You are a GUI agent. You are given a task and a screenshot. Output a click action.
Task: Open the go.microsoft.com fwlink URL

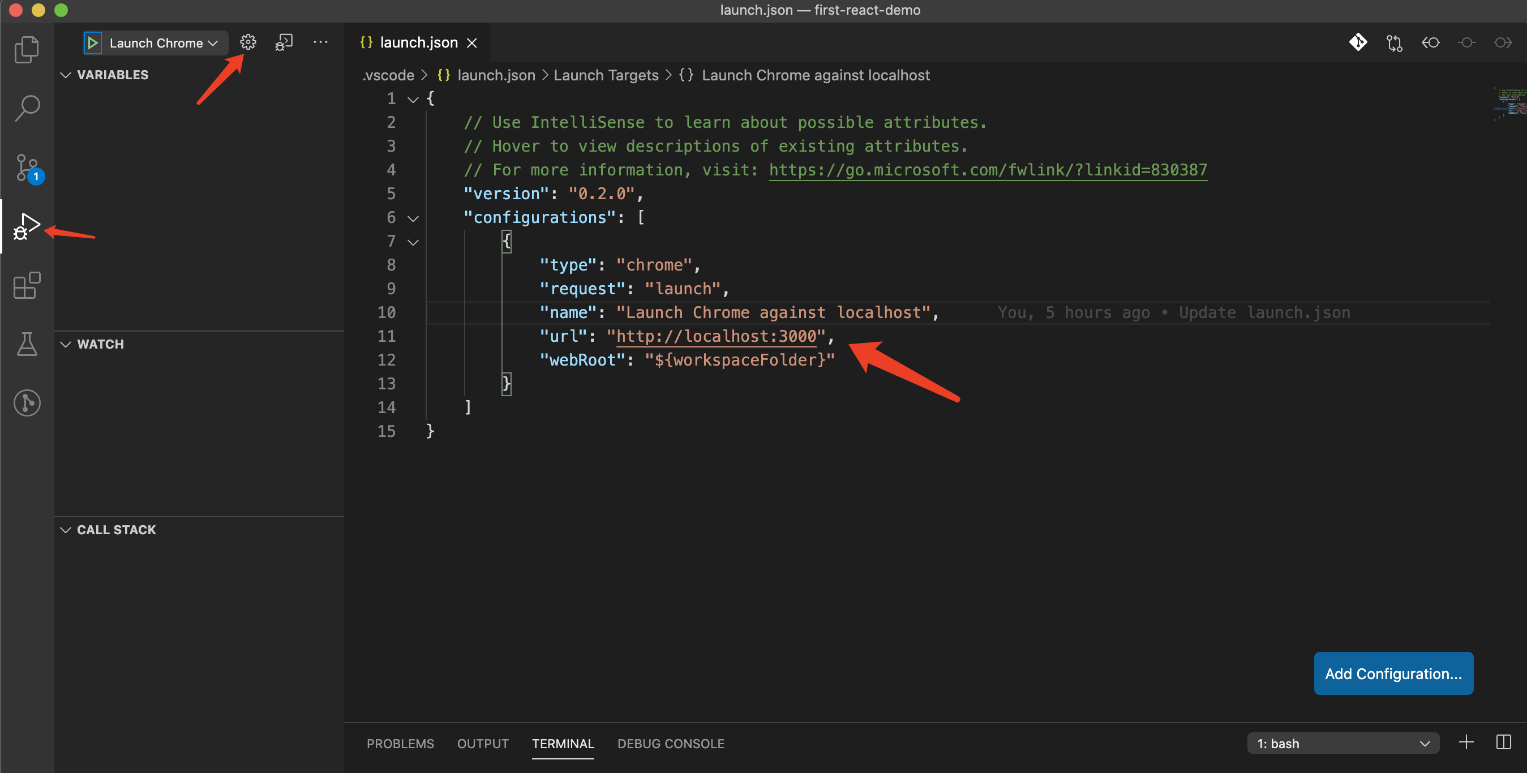[x=988, y=170]
